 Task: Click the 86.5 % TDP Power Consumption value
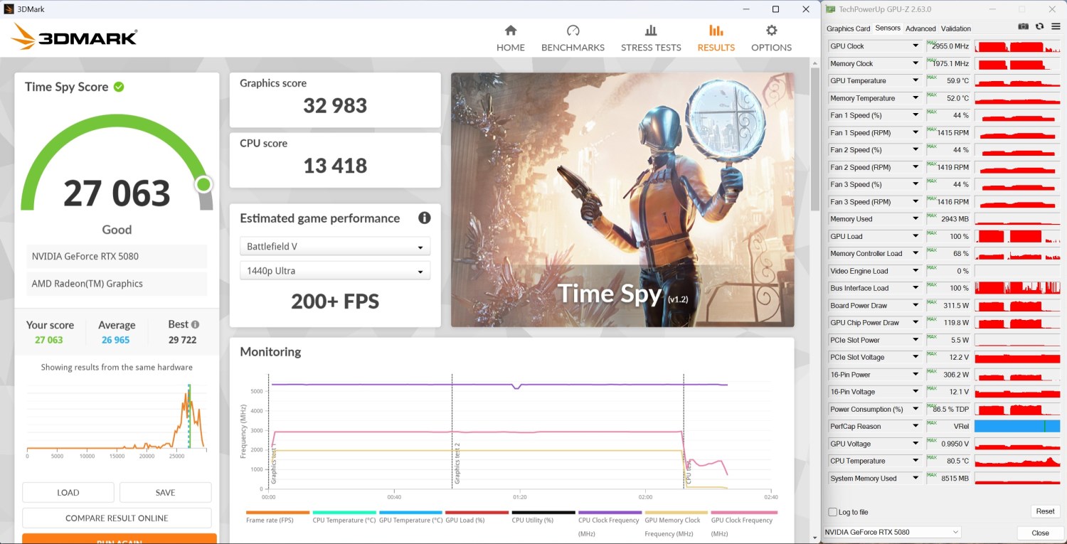(x=952, y=410)
